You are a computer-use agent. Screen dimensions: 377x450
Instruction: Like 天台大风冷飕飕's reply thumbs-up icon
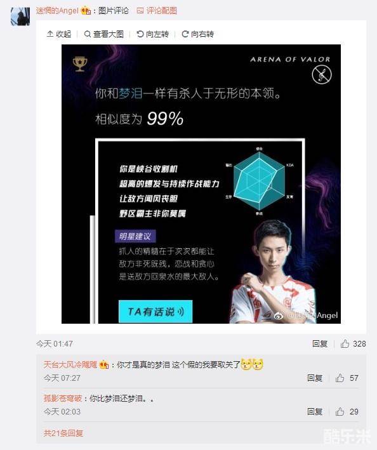tap(340, 378)
